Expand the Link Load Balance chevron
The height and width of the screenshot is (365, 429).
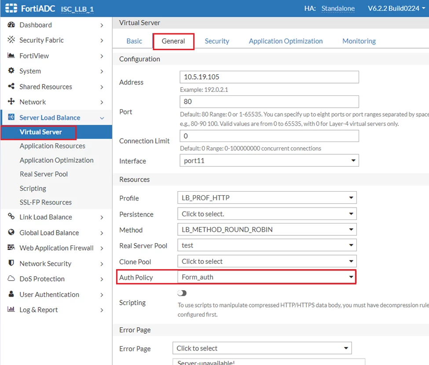[102, 217]
